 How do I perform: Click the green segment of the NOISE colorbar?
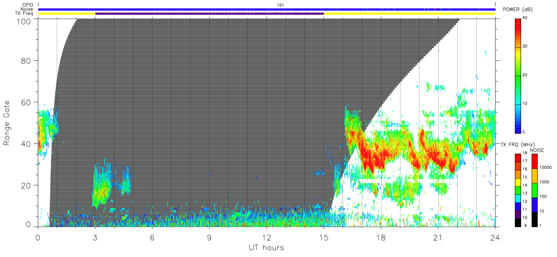tap(535, 190)
